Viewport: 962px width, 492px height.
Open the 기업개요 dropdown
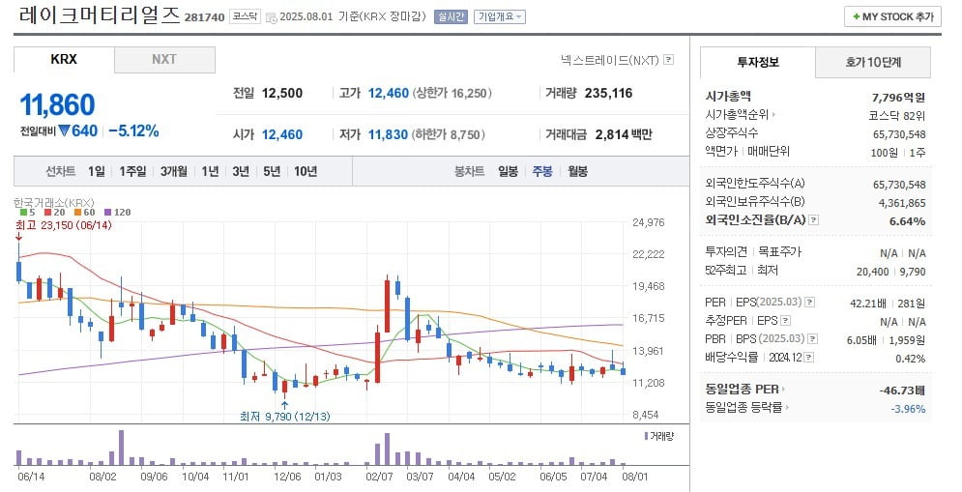[500, 17]
